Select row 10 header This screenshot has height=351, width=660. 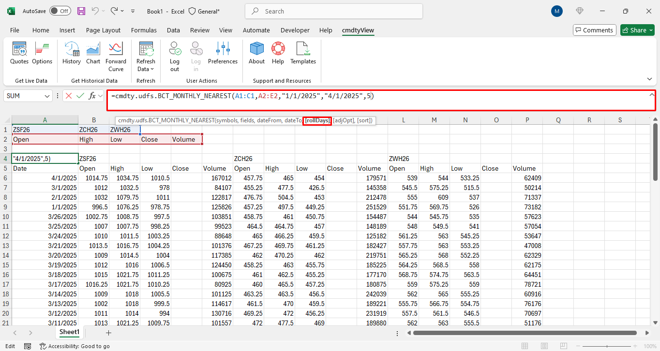(x=6, y=217)
